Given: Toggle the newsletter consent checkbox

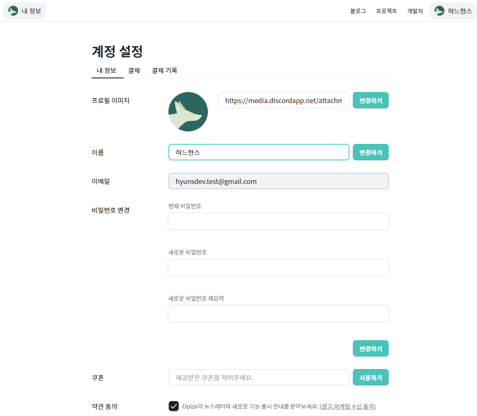Looking at the screenshot, I should (x=174, y=406).
